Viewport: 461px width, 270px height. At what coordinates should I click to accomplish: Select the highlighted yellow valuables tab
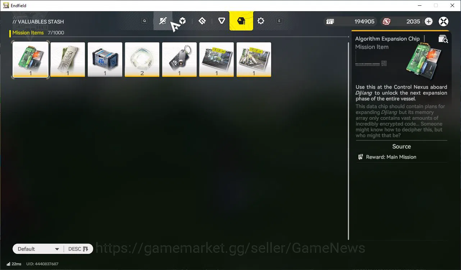pyautogui.click(x=241, y=21)
